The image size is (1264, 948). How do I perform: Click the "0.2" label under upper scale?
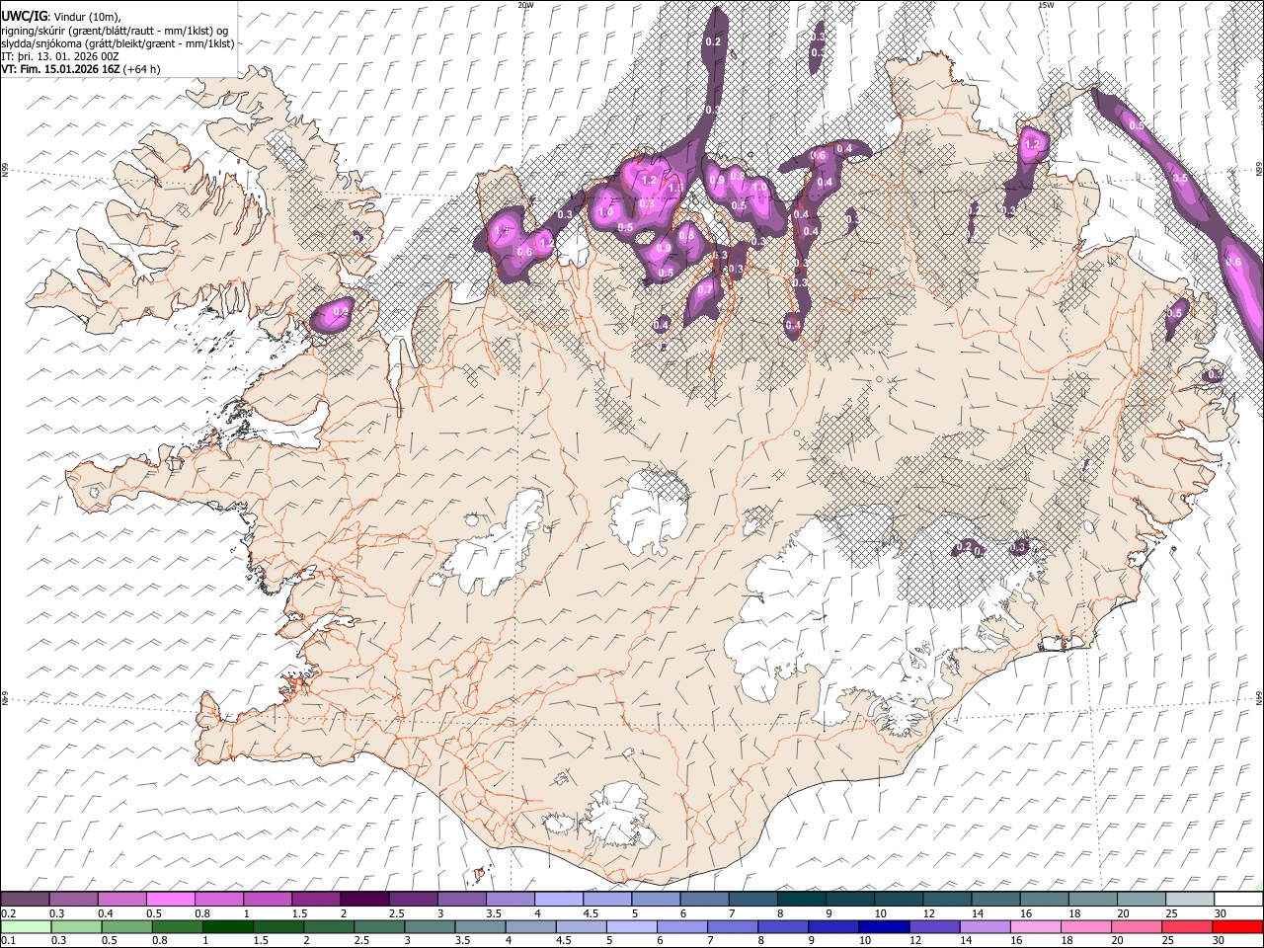(7, 913)
